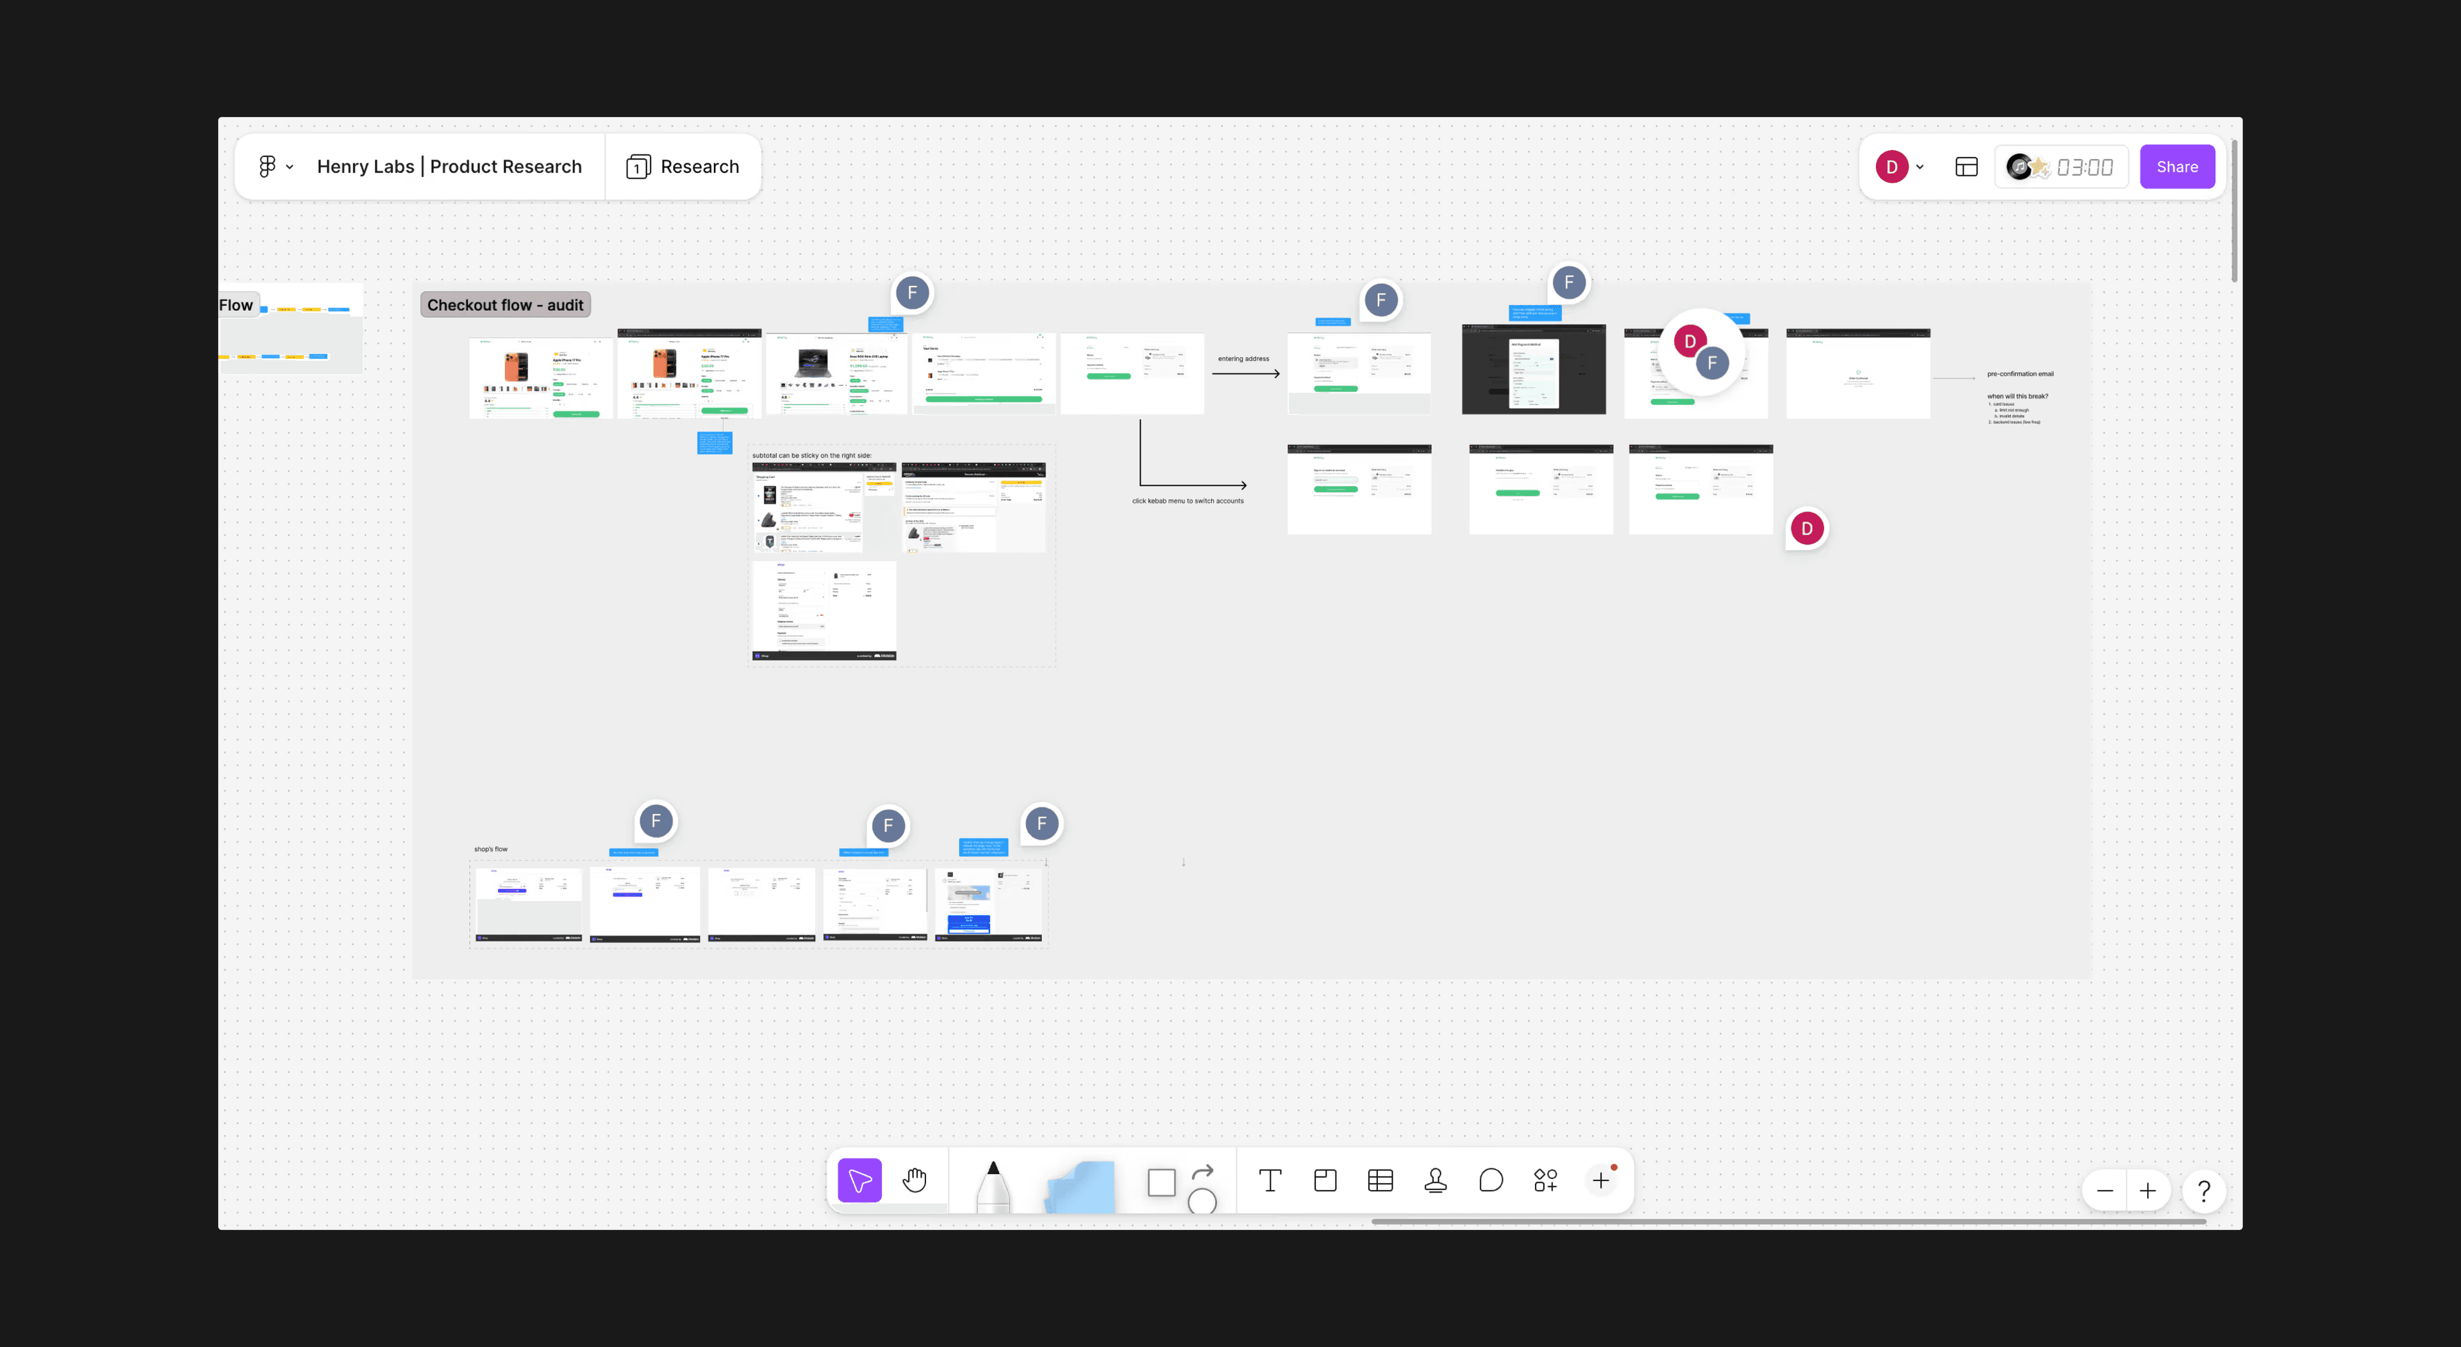Select the Flow section label
This screenshot has width=2461, height=1347.
tap(237, 305)
